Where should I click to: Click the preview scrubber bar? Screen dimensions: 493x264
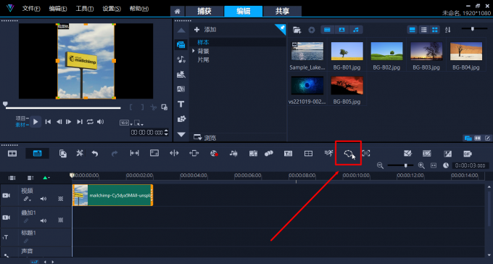click(63, 108)
